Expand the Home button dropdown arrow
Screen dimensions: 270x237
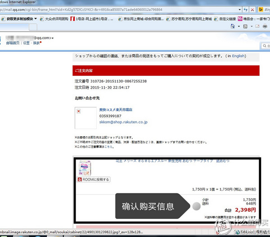[x=239, y=27]
